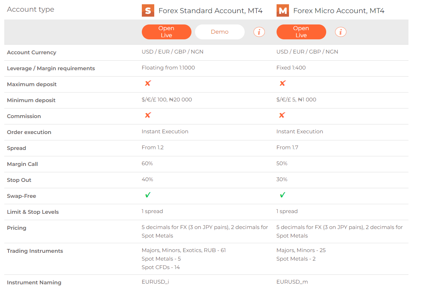Click Standard Account currency USD / EUR / GBP / NGN
This screenshot has height=290, width=423.
173,51
